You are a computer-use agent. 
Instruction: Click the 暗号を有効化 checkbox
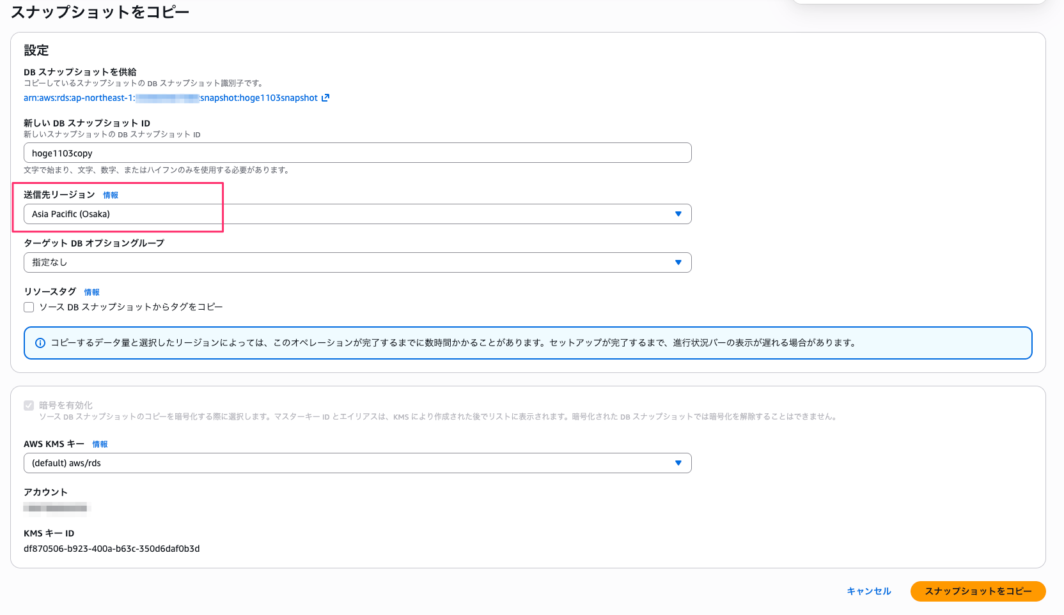[x=29, y=406]
